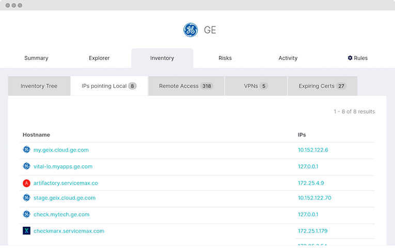Screen dimensions: 395x250
Task: Click IP address 172.25.4.9
Action: click(x=311, y=183)
